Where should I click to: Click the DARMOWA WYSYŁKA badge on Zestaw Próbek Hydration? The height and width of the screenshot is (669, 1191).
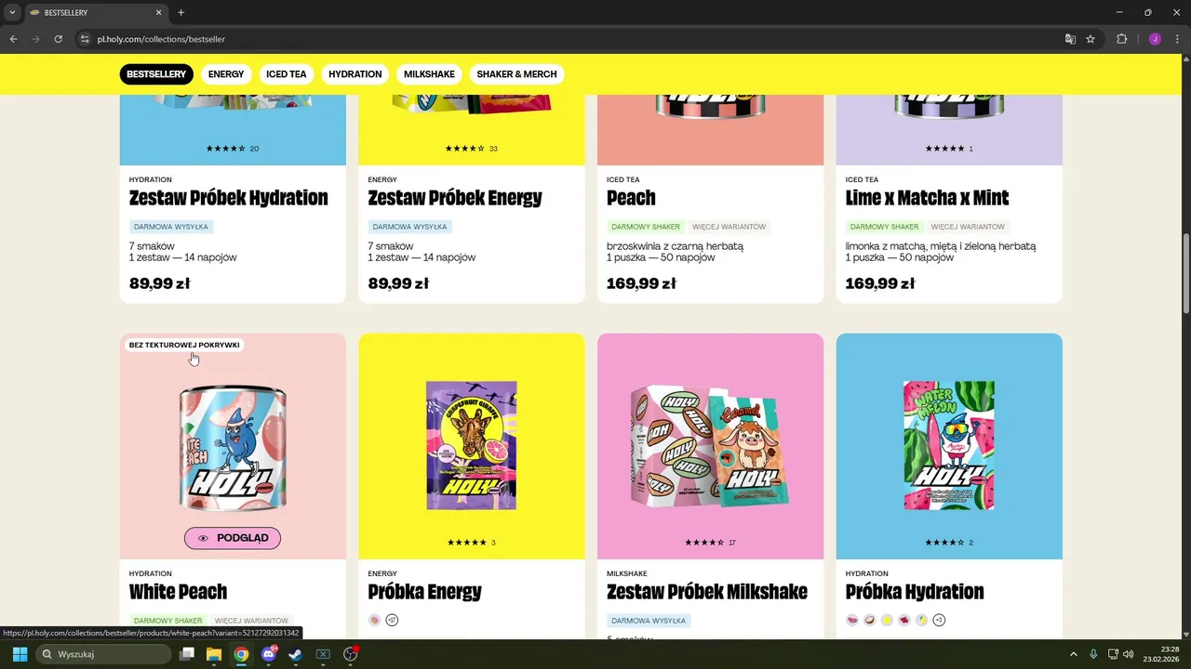pos(172,227)
